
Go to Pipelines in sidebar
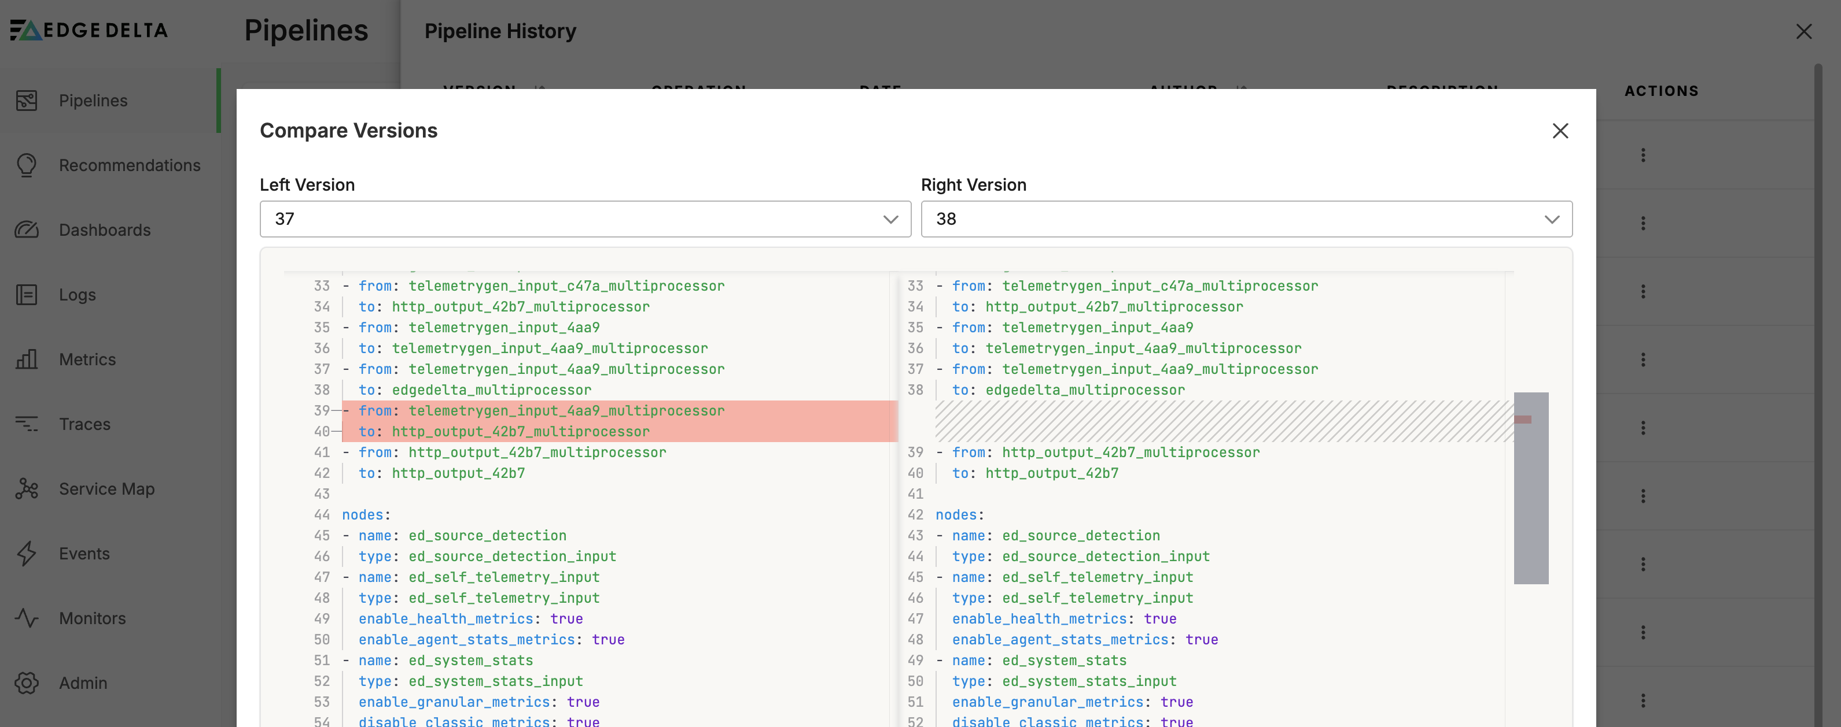[x=93, y=101]
